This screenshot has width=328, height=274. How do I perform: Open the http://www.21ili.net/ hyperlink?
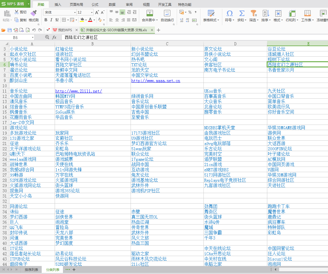click(x=79, y=91)
